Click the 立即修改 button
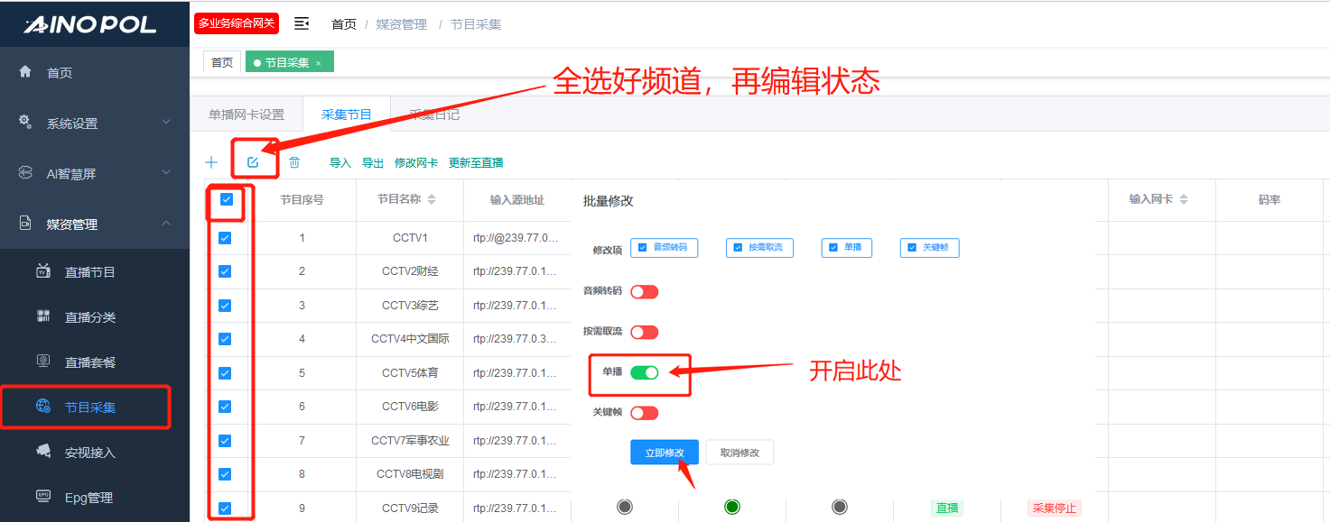This screenshot has height=522, width=1330. point(665,453)
